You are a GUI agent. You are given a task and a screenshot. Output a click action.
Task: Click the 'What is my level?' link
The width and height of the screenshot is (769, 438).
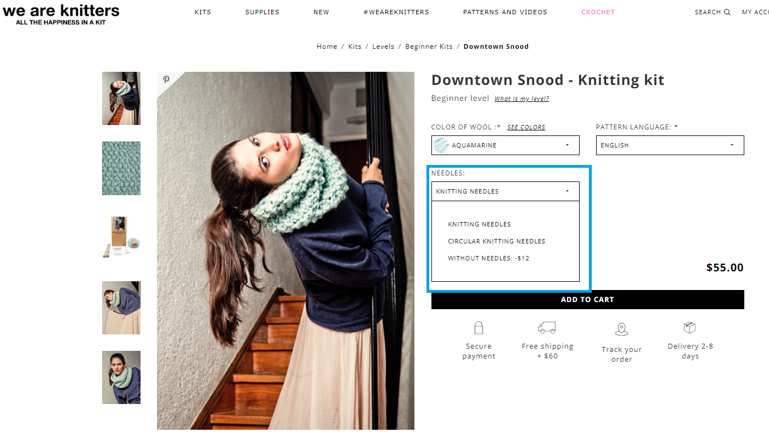[521, 99]
